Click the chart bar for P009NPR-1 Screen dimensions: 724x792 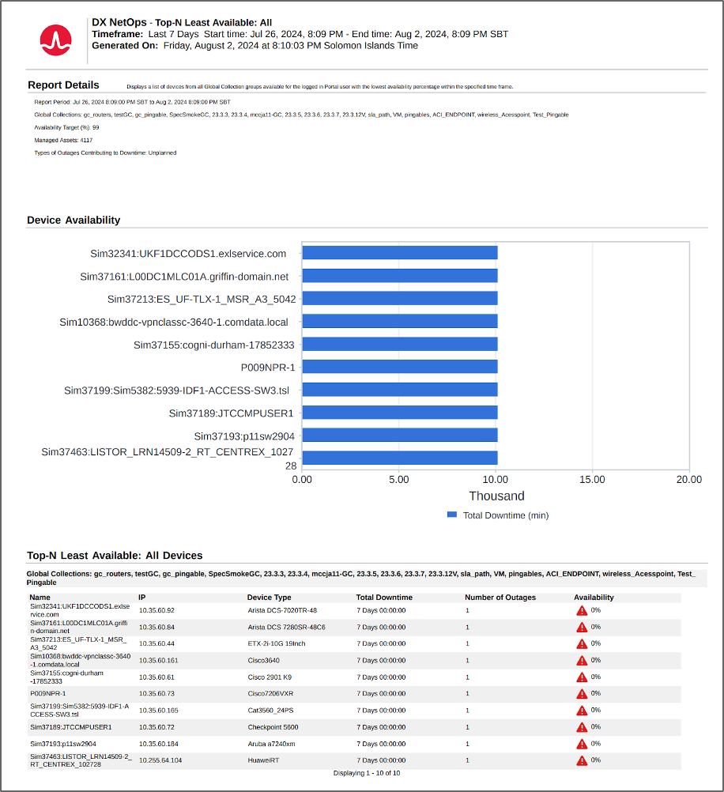coord(399,367)
